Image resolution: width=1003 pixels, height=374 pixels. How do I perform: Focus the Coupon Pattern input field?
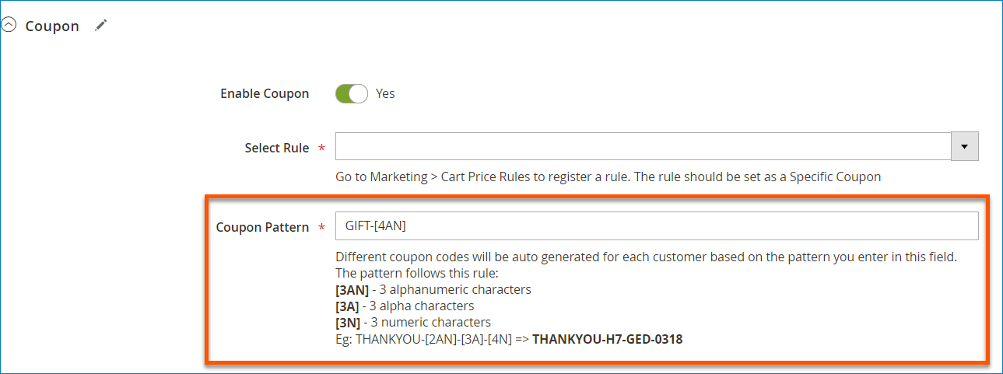(x=657, y=226)
